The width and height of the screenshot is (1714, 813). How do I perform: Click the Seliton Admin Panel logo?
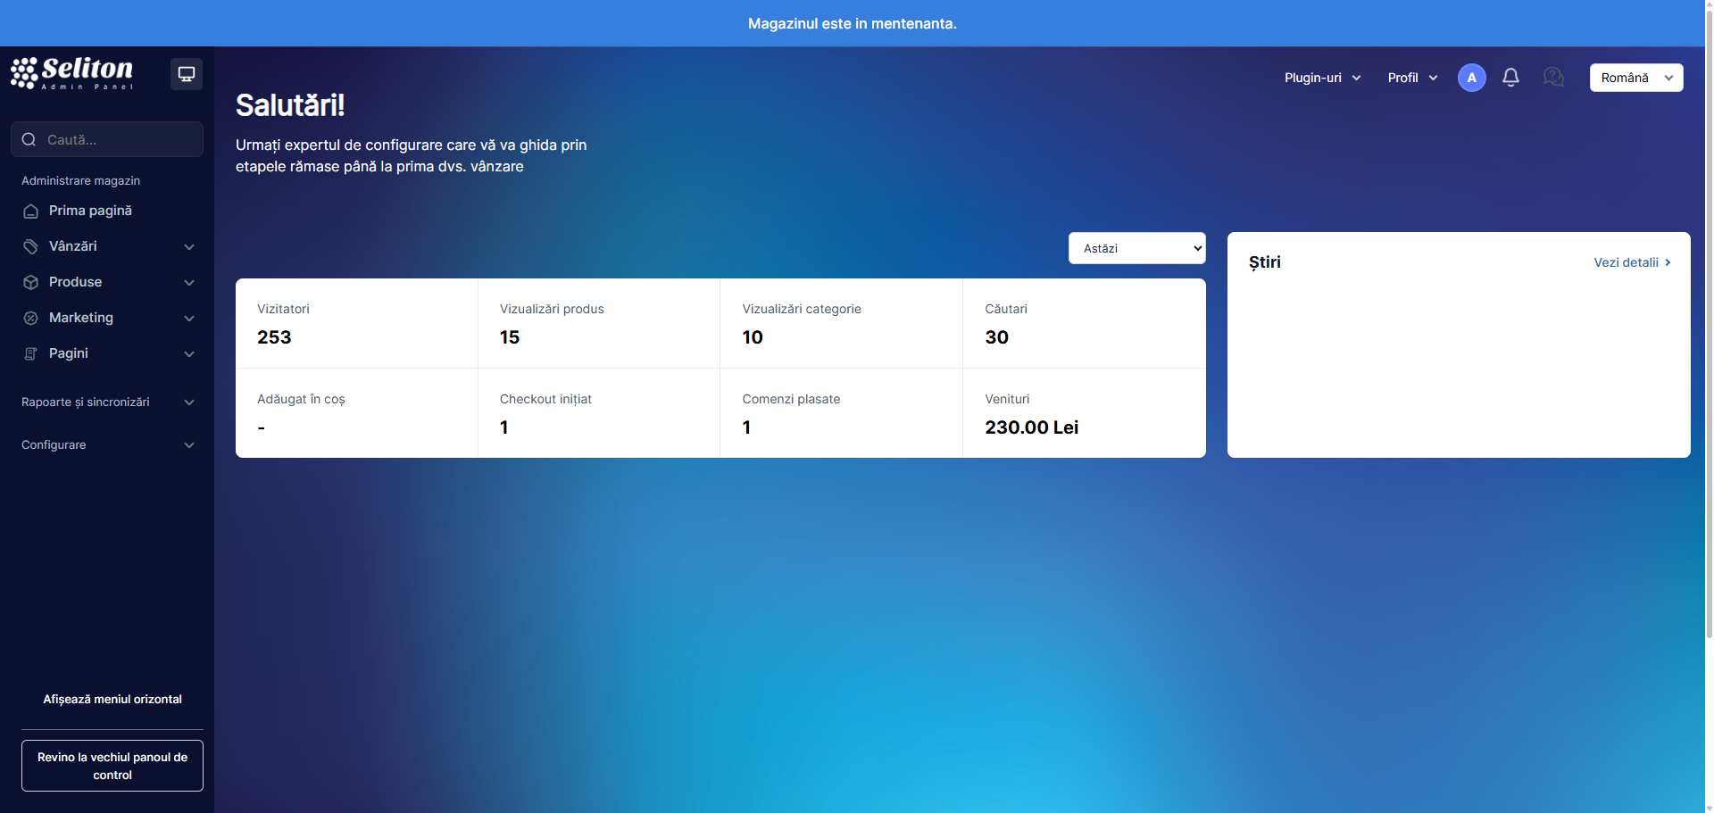(x=72, y=73)
